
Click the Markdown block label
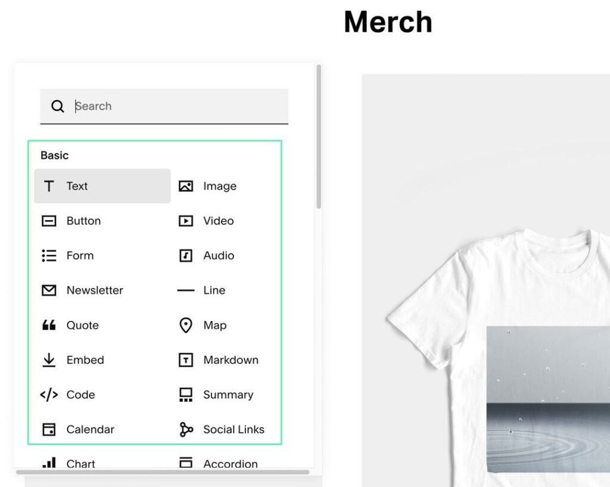[231, 360]
